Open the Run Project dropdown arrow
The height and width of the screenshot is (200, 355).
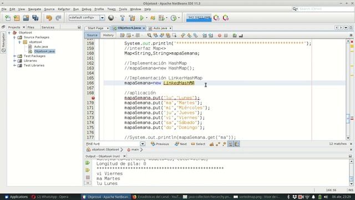146,18
